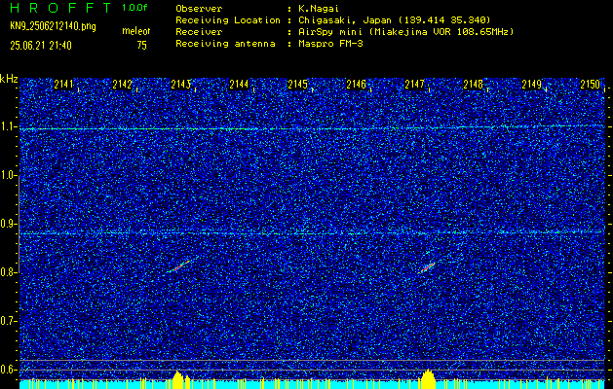
Task: Click the timestamp 25.06.21 21:40
Action: click(x=41, y=46)
